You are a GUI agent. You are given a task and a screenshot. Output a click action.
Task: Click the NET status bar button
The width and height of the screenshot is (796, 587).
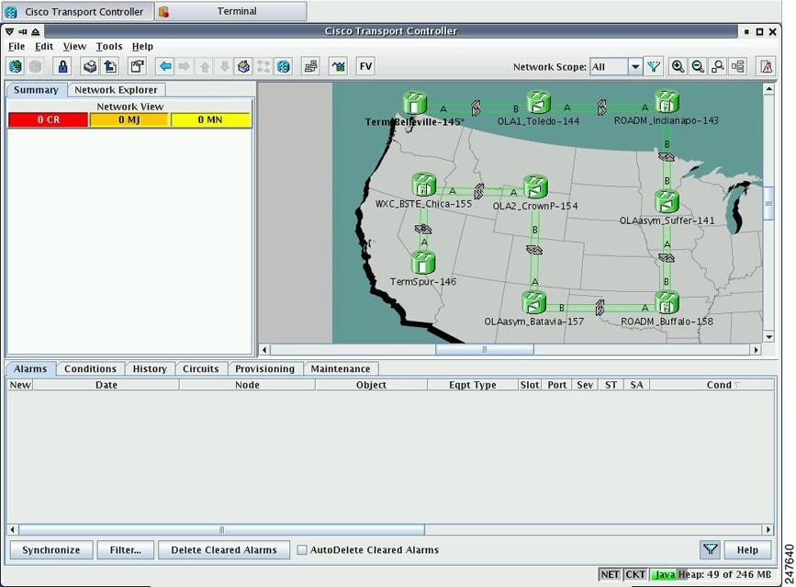(x=610, y=574)
